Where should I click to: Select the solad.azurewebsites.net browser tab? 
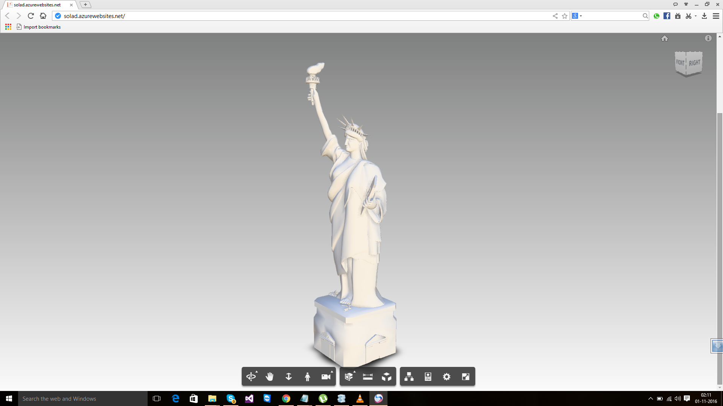click(x=38, y=5)
